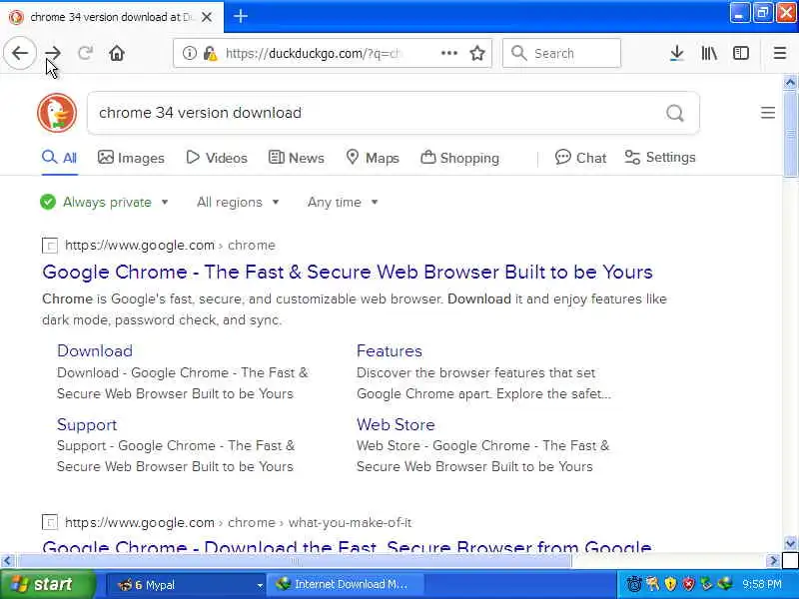Image resolution: width=799 pixels, height=599 pixels.
Task: Click the horizontal scrollbar thumb
Action: click(x=295, y=561)
